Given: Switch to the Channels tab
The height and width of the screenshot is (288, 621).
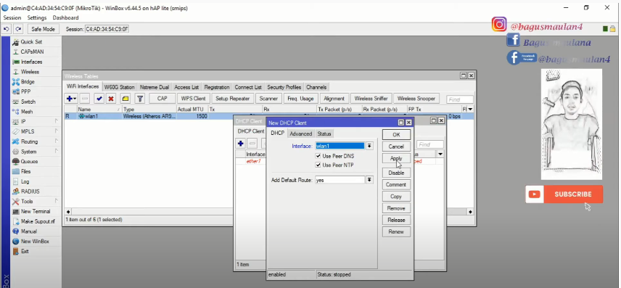Looking at the screenshot, I should coord(316,87).
